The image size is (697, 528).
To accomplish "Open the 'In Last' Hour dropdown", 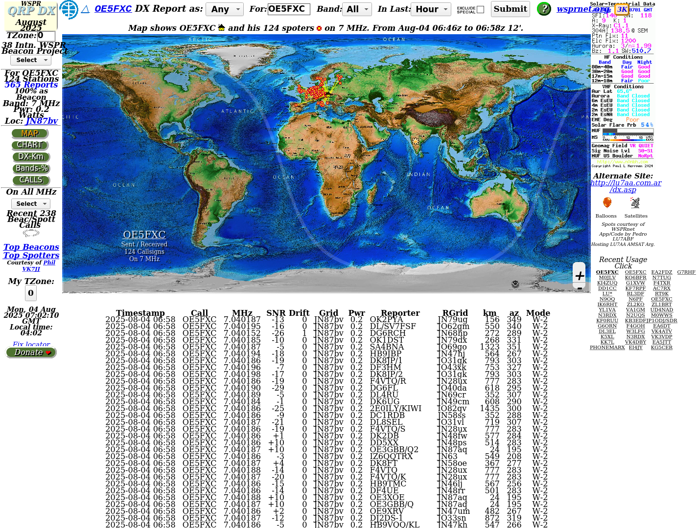I will [431, 9].
